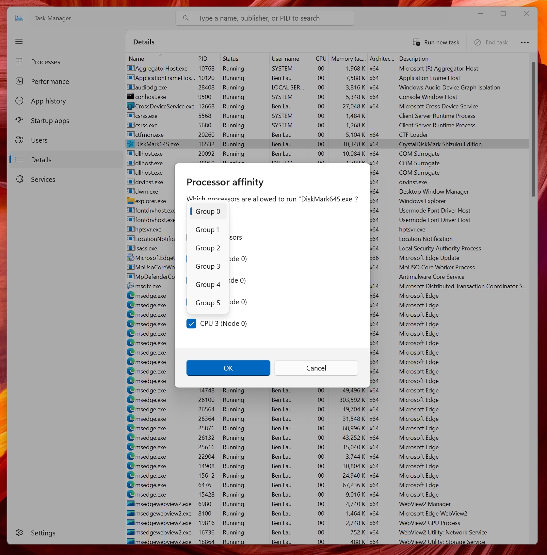The height and width of the screenshot is (555, 547).
Task: Click the MicrosoftEdgeUpdate process icon
Action: tap(131, 258)
